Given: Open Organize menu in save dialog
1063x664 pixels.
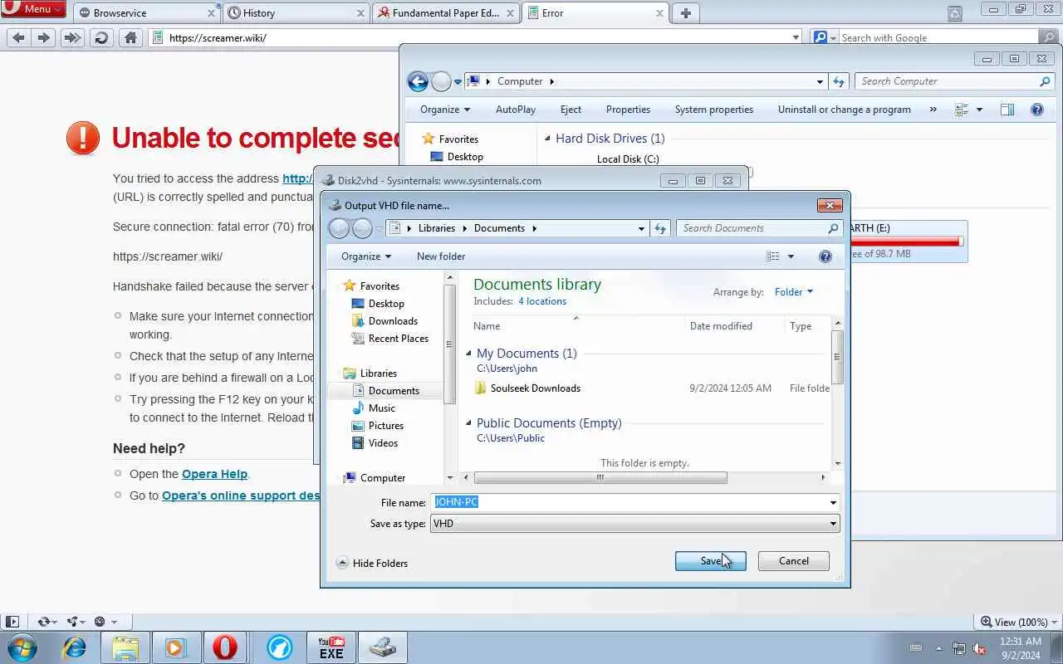Looking at the screenshot, I should tap(365, 256).
